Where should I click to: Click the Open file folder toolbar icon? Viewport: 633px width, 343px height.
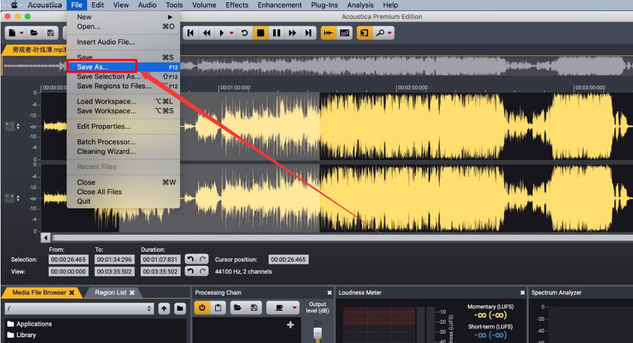[x=34, y=33]
